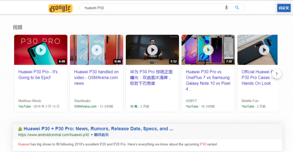The height and width of the screenshot is (152, 293).
Task: Click YouTube source under Mobile Fun
Action: tap(247, 106)
